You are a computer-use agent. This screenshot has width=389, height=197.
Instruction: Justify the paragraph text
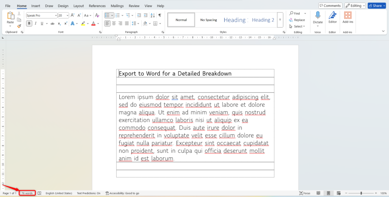128,23
